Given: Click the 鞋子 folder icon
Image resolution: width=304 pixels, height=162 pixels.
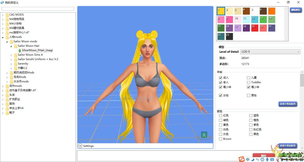Looking at the screenshot, I should 7,113.
